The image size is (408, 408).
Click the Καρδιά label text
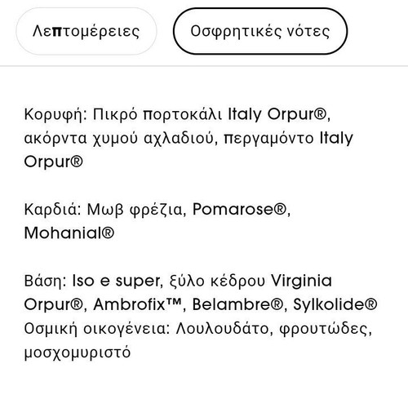click(52, 210)
